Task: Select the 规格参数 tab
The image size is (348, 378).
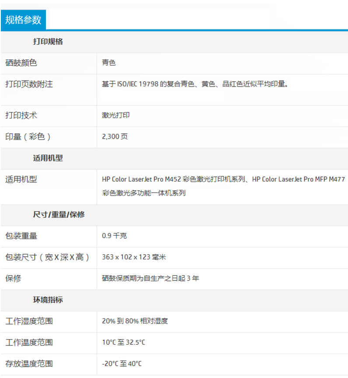Action: tap(23, 20)
